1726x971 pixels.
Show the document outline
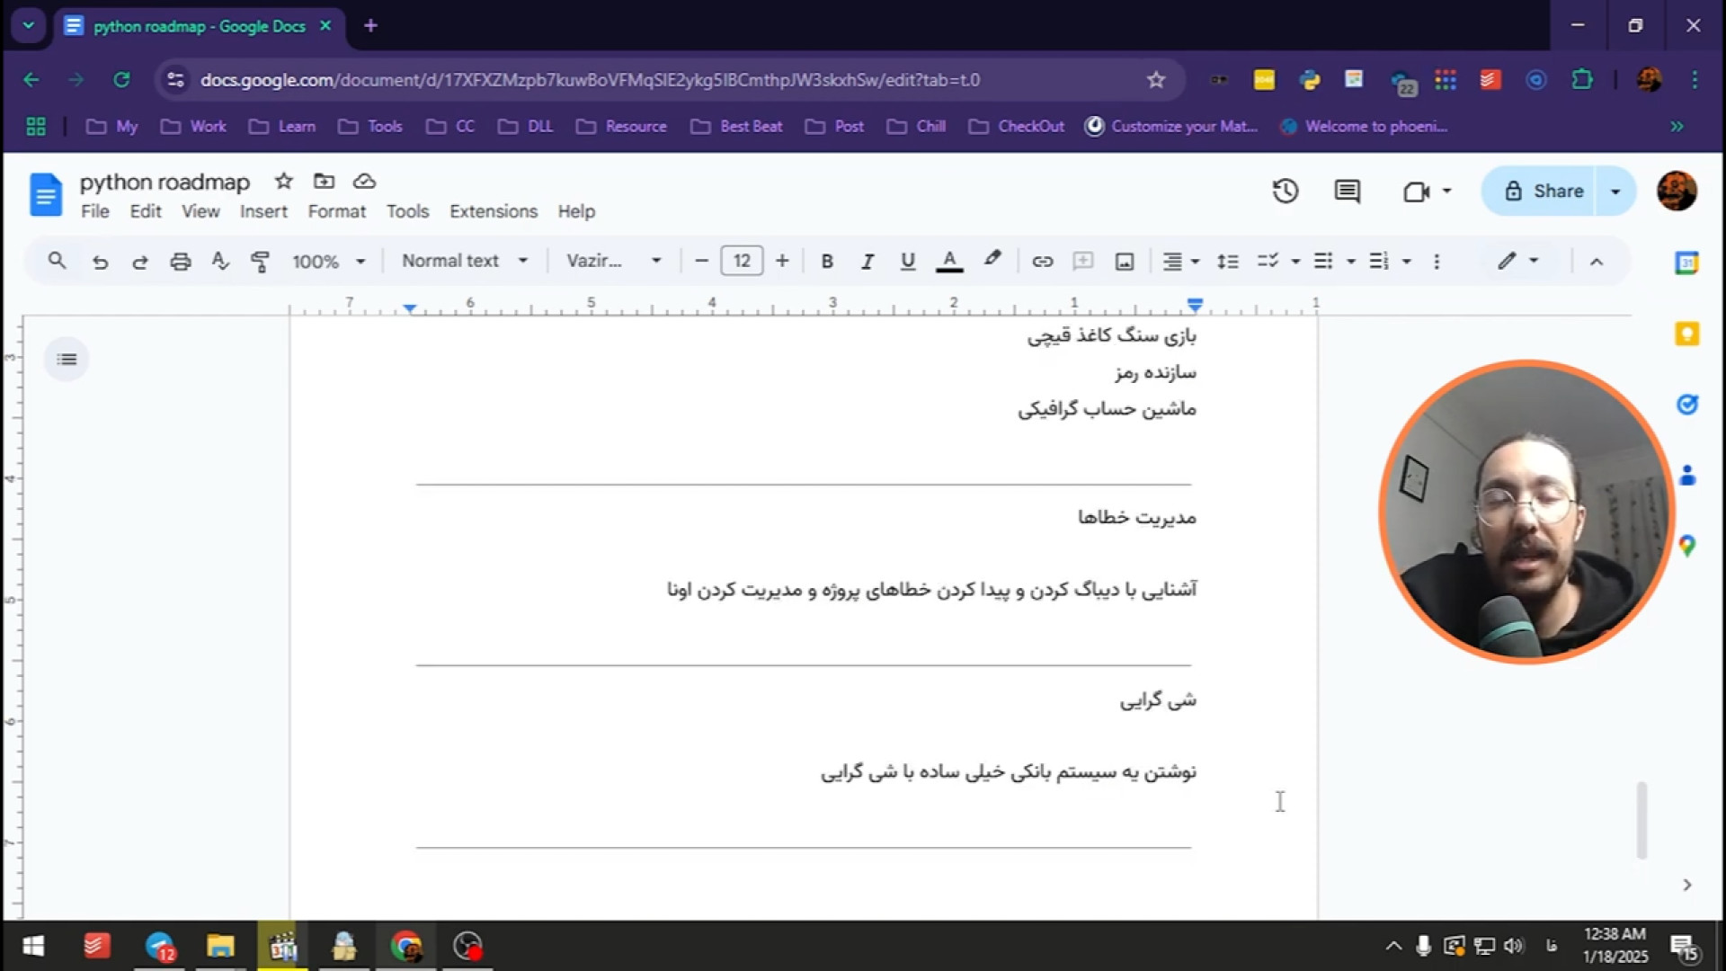click(67, 360)
